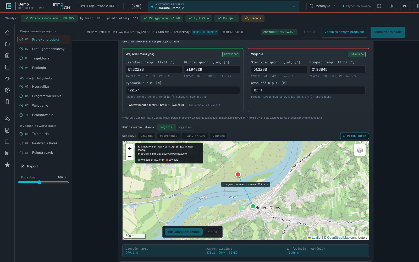Open Pełen ekran map view
The height and width of the screenshot is (262, 419).
click(355, 136)
